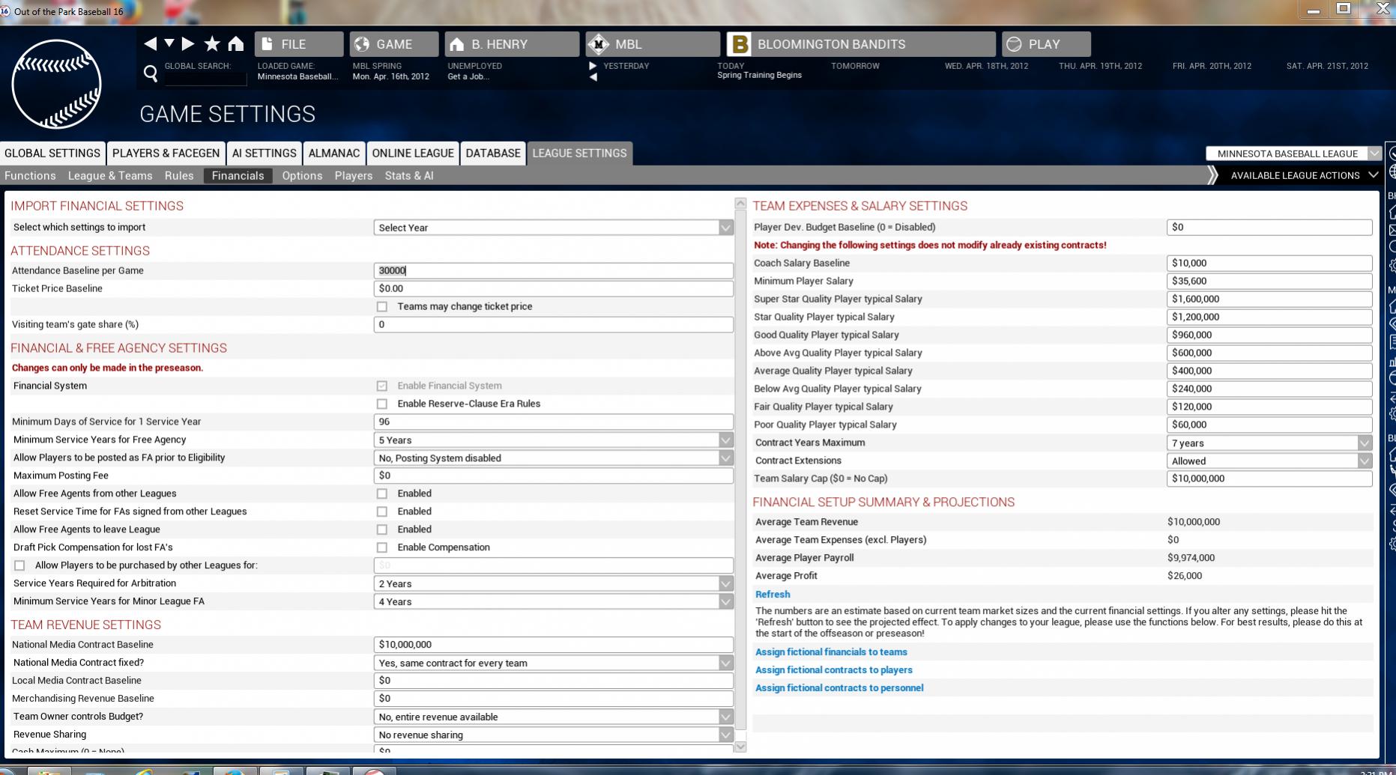Image resolution: width=1396 pixels, height=775 pixels.
Task: Click the back navigation arrow icon
Action: [x=151, y=44]
